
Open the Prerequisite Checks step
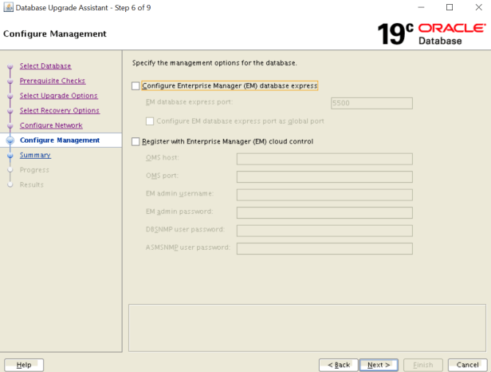point(52,81)
